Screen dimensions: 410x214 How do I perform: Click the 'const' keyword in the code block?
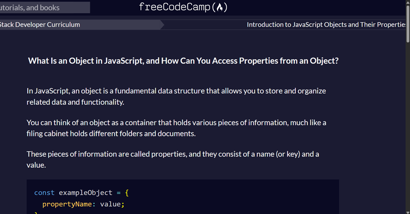point(44,193)
